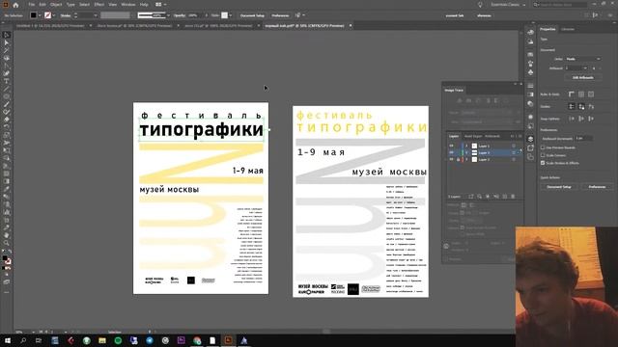This screenshot has height=347, width=618.
Task: Open the Effect menu
Action: (98, 5)
